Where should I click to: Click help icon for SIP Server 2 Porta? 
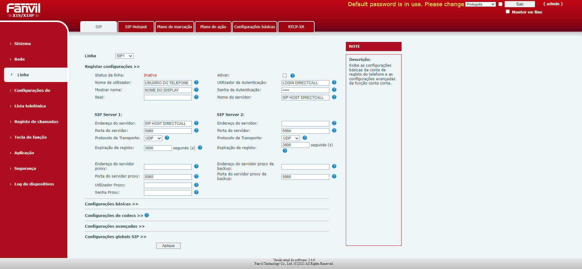click(x=334, y=131)
